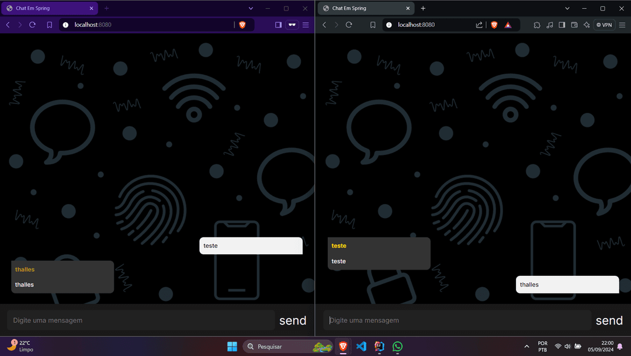
Task: Reload the page in the right browser
Action: (349, 25)
